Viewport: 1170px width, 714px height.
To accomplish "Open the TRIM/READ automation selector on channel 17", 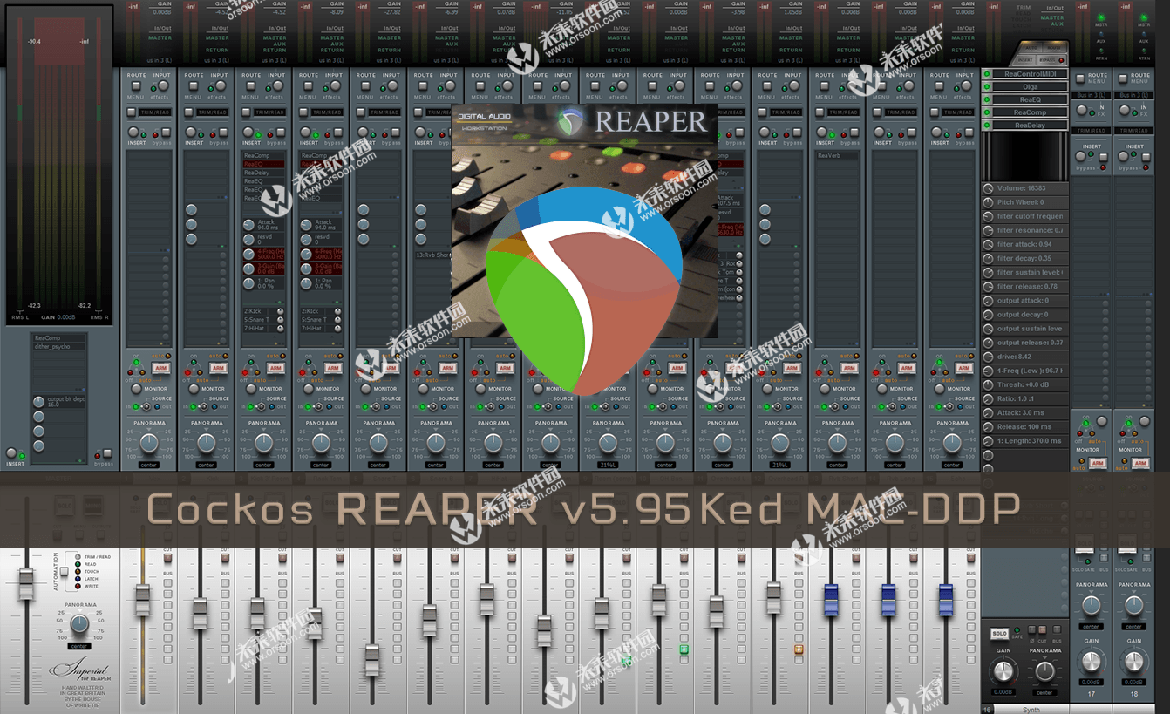I will tap(1092, 131).
